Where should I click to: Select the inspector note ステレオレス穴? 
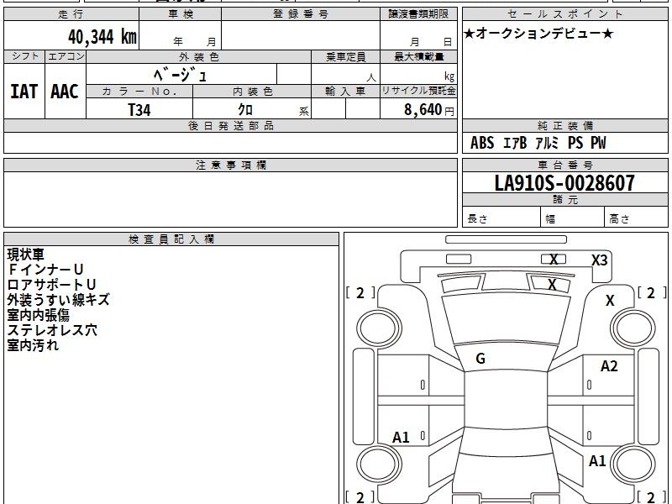click(x=52, y=330)
